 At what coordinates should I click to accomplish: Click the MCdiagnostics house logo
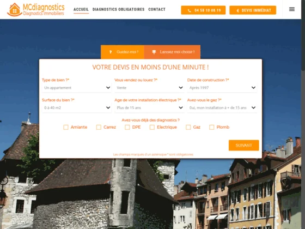click(x=15, y=10)
